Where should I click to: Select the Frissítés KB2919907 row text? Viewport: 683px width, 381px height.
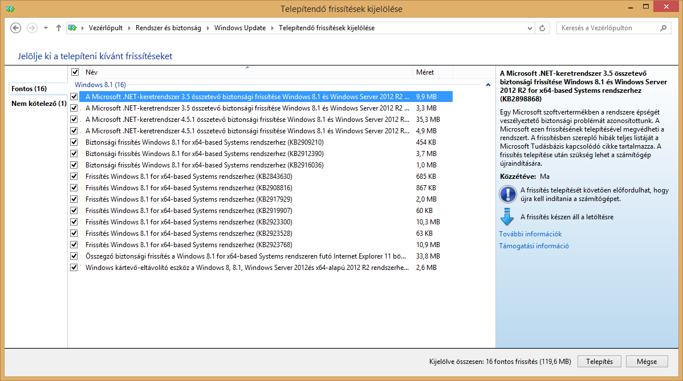189,211
